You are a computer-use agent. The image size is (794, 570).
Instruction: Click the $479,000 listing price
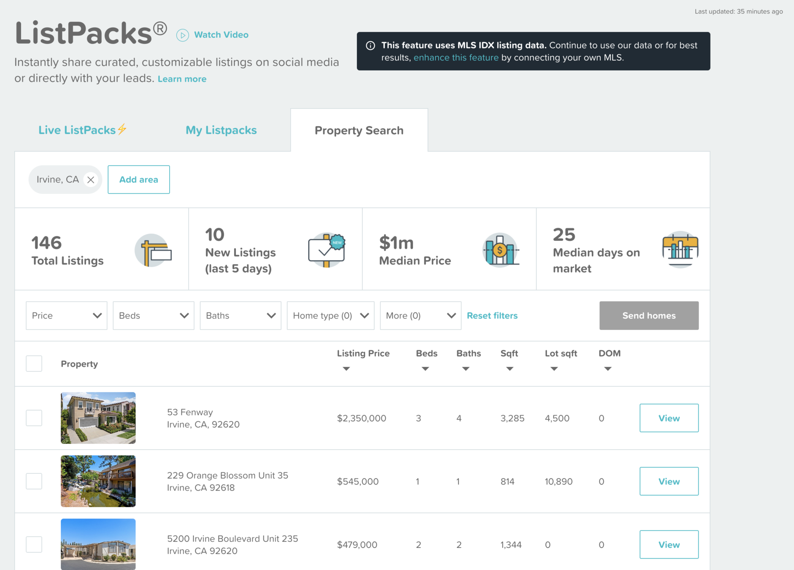click(357, 545)
